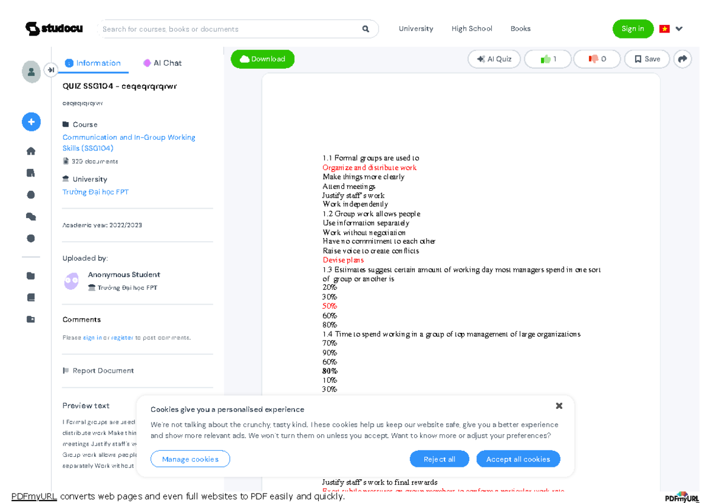The image size is (711, 503).
Task: Share the document via the share arrow
Action: pos(683,59)
